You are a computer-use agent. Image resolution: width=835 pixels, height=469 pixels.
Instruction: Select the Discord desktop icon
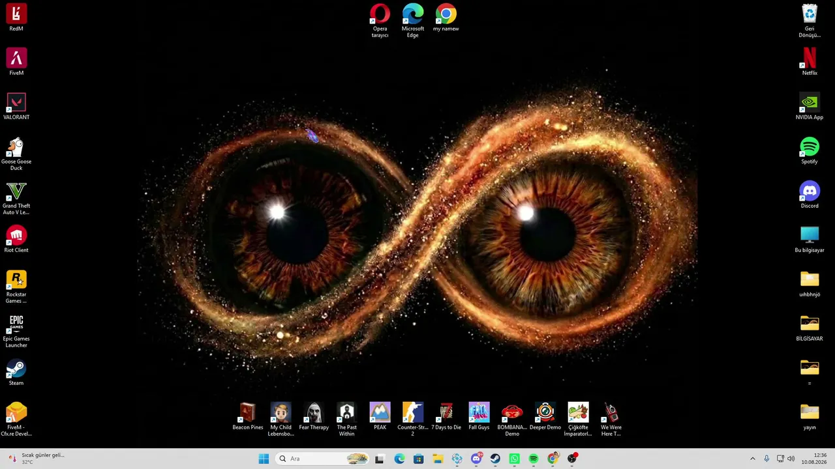[x=810, y=195]
